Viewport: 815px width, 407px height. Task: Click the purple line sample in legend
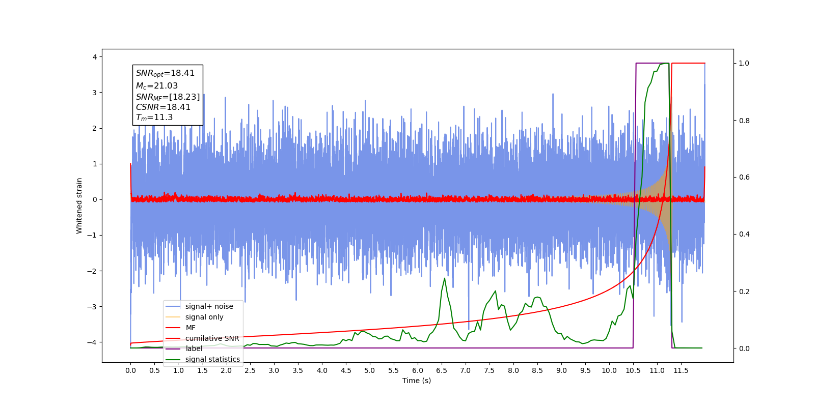173,348
